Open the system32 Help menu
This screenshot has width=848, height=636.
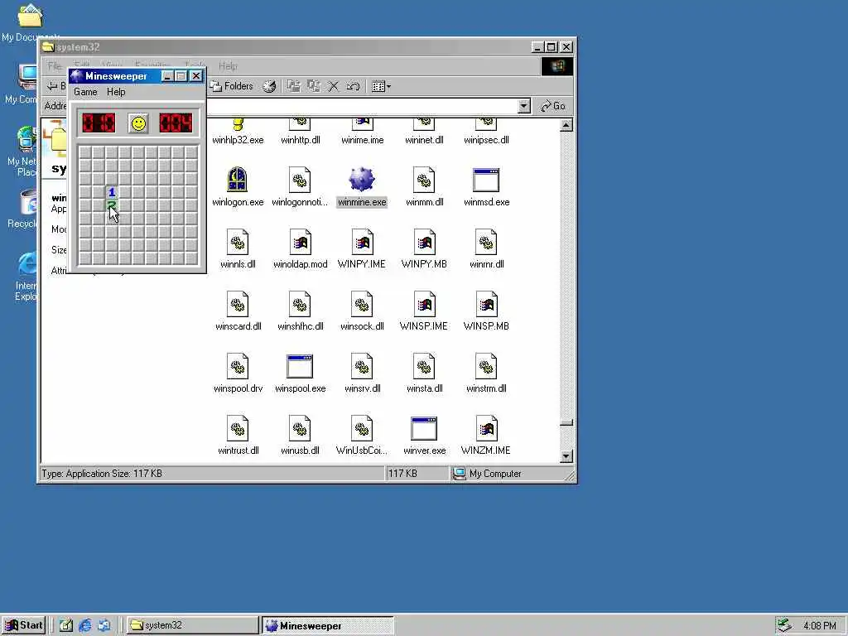(228, 66)
